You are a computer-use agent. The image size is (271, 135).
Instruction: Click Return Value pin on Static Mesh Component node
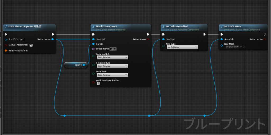coord(53,39)
